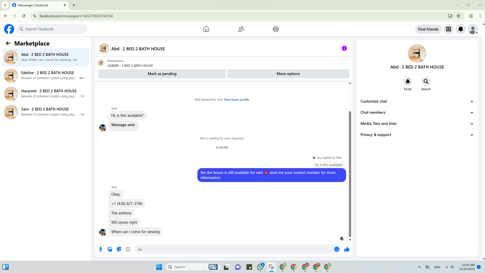Click the chat scrollbar thumb
Screen dimensions: 485x273
[350, 174]
